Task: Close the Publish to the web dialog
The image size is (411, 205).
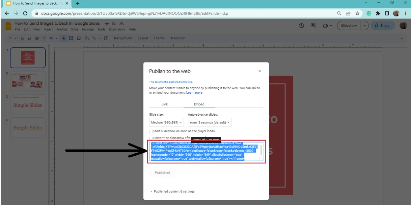Action: (x=260, y=71)
